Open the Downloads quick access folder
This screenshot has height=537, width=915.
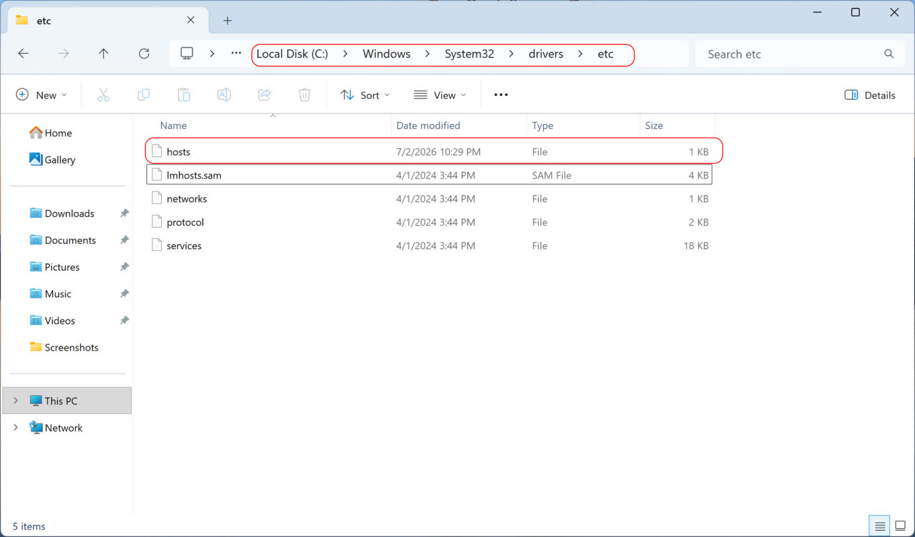[62, 213]
